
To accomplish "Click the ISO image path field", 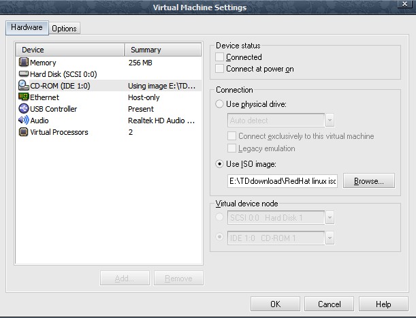I will pyautogui.click(x=283, y=181).
